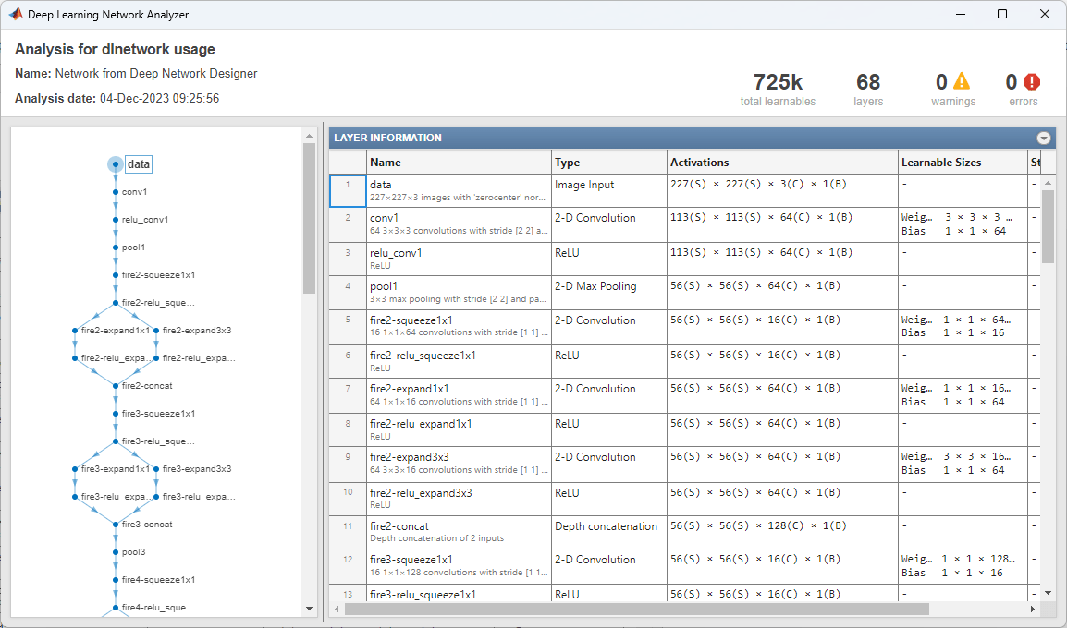Click the MATLAB logo in title bar
1067x628 pixels.
click(x=15, y=14)
